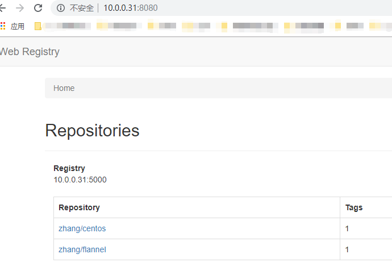Reload the current page
Screen dimensions: 392x275
point(38,8)
